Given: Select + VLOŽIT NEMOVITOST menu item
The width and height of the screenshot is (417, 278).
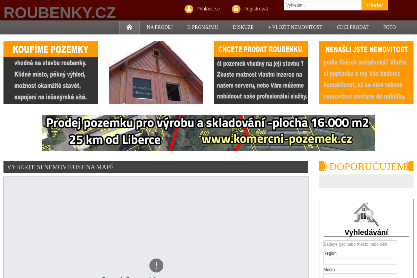Looking at the screenshot, I should pyautogui.click(x=295, y=27).
